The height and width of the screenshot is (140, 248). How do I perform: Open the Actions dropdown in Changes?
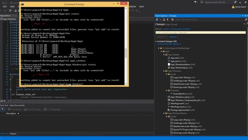tap(174, 37)
